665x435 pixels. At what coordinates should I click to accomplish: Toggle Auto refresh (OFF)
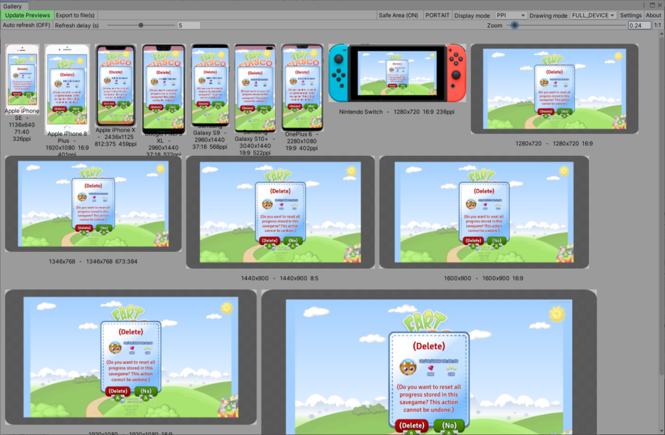pos(26,25)
